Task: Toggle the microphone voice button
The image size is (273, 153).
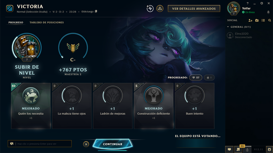Action: point(247,149)
